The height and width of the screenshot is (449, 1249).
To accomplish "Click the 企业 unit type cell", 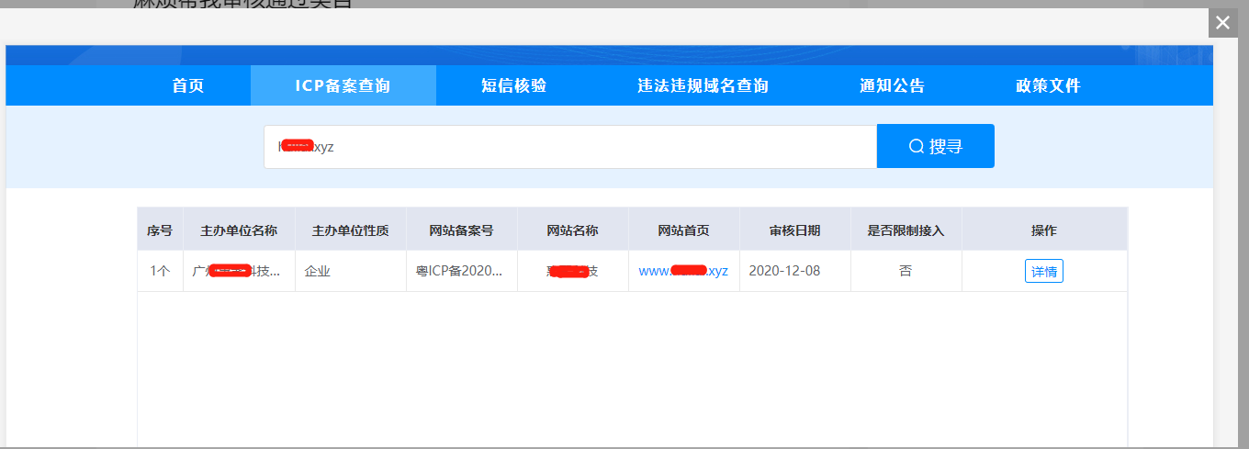I will 318,272.
